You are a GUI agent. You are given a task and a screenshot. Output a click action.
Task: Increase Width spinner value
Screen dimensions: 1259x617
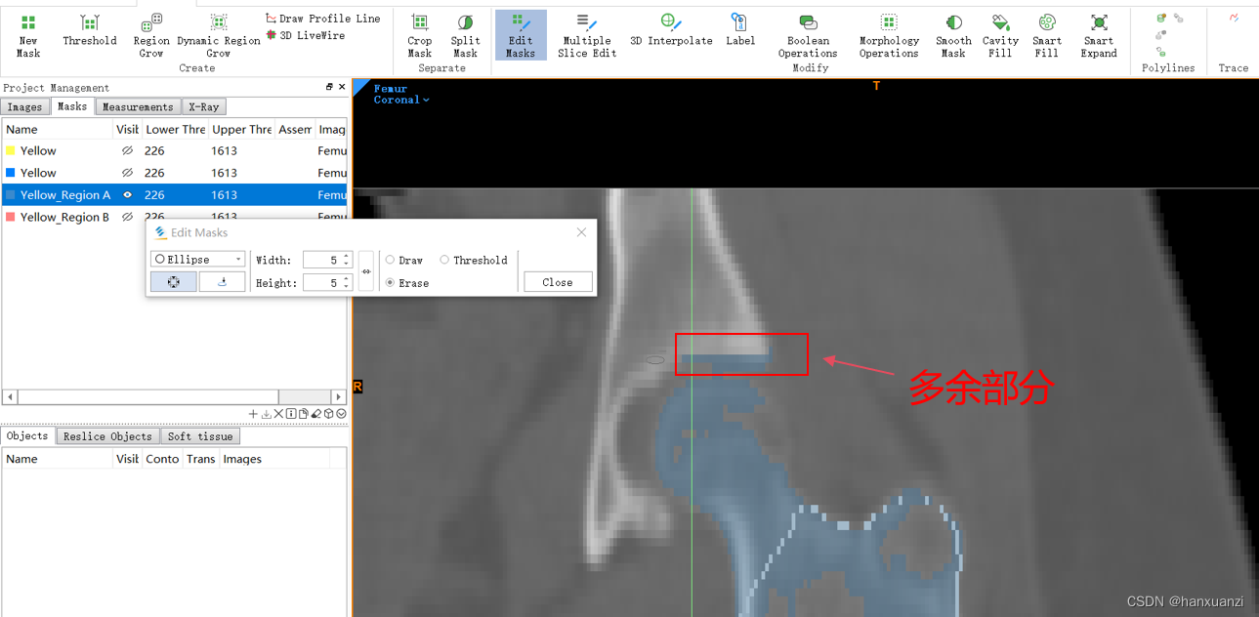[x=346, y=256]
